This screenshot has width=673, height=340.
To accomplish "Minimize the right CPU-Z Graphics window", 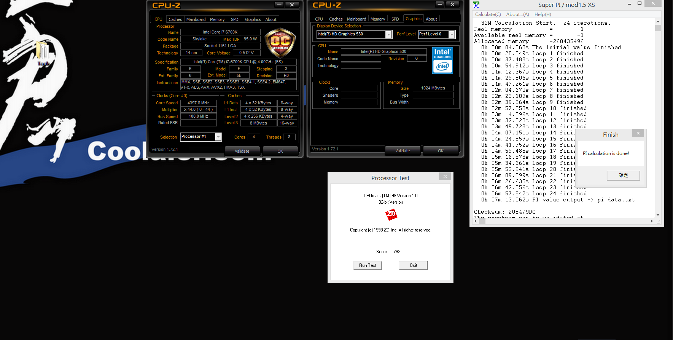I will [440, 4].
